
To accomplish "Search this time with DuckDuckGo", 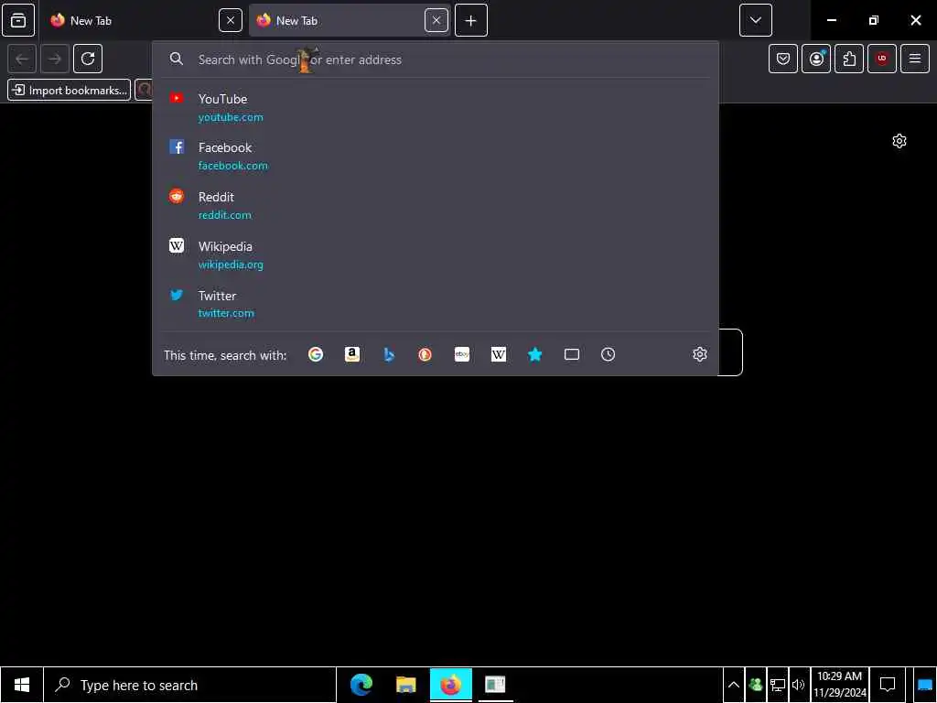I will (x=425, y=354).
